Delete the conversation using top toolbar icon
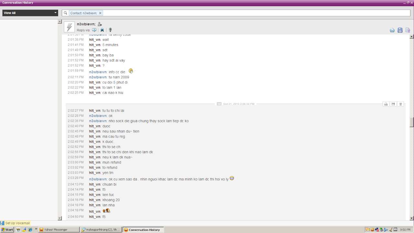 408,30
